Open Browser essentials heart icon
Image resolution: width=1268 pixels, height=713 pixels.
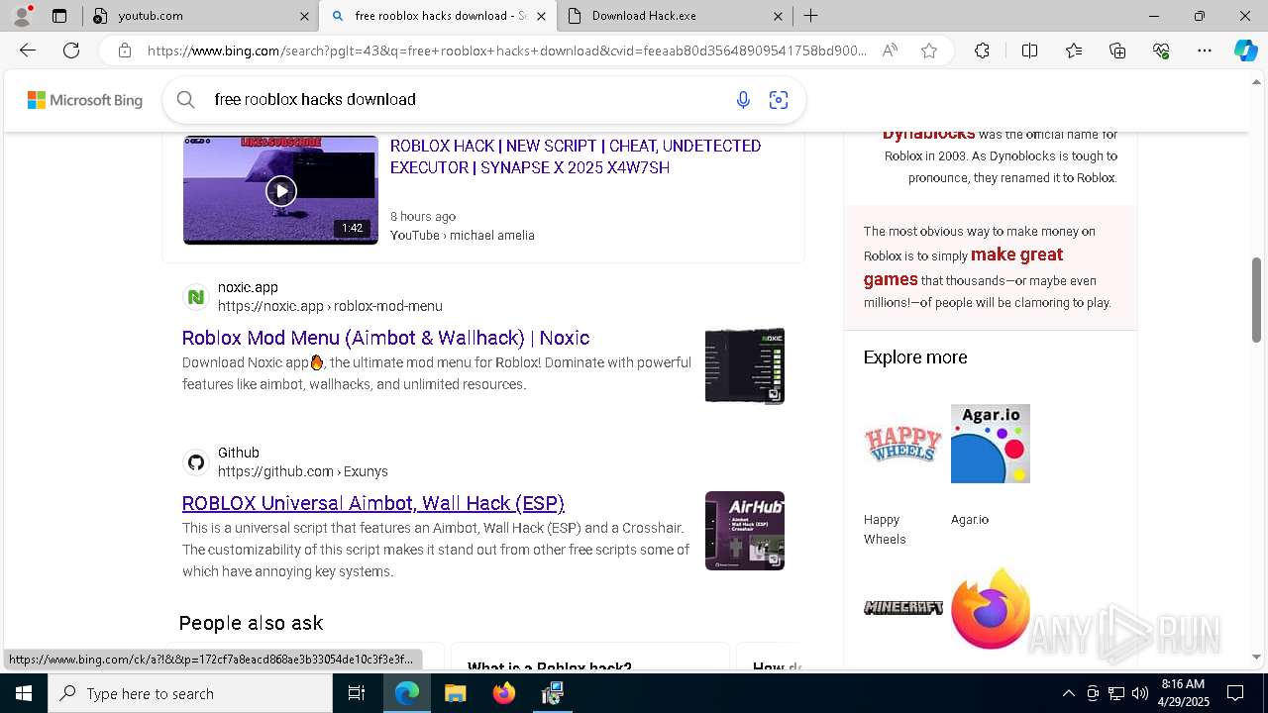tap(1161, 51)
